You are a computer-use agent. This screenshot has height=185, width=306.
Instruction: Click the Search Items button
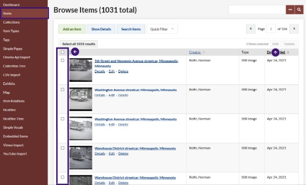coord(131,29)
